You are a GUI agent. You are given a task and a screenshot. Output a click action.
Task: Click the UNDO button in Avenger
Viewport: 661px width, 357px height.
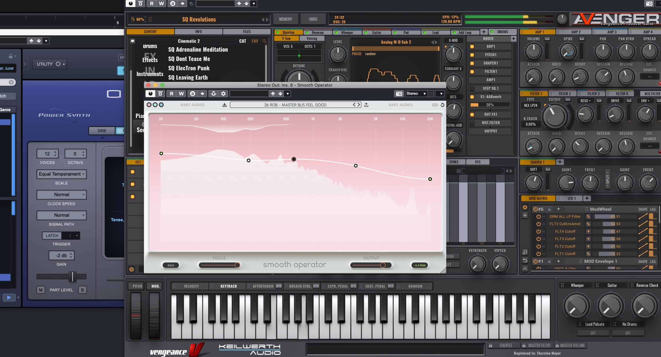click(313, 19)
